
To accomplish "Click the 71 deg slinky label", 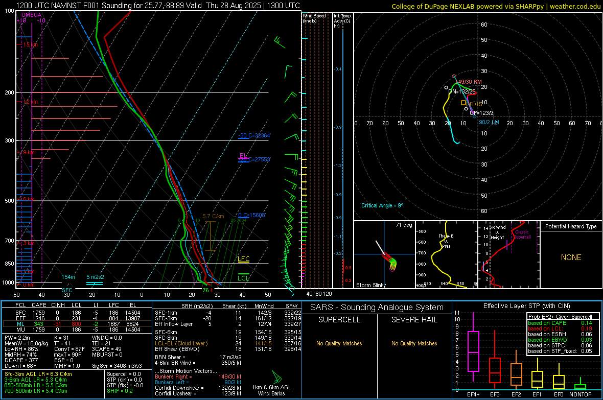I will [404, 225].
